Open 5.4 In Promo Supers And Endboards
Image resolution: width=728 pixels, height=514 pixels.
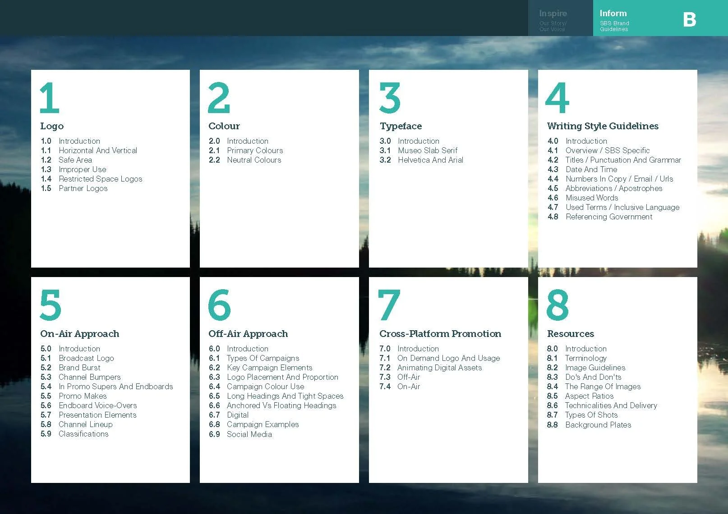pos(107,387)
